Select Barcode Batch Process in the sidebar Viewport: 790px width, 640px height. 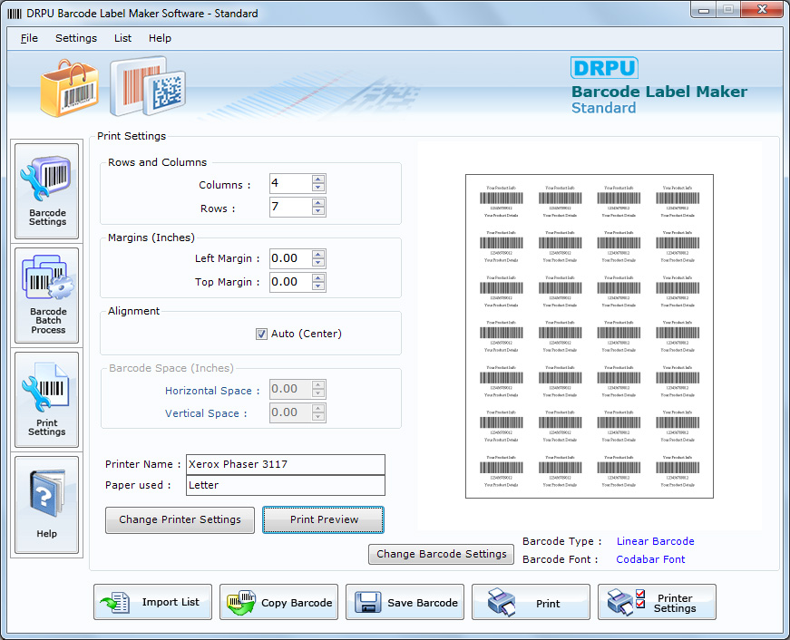point(46,295)
